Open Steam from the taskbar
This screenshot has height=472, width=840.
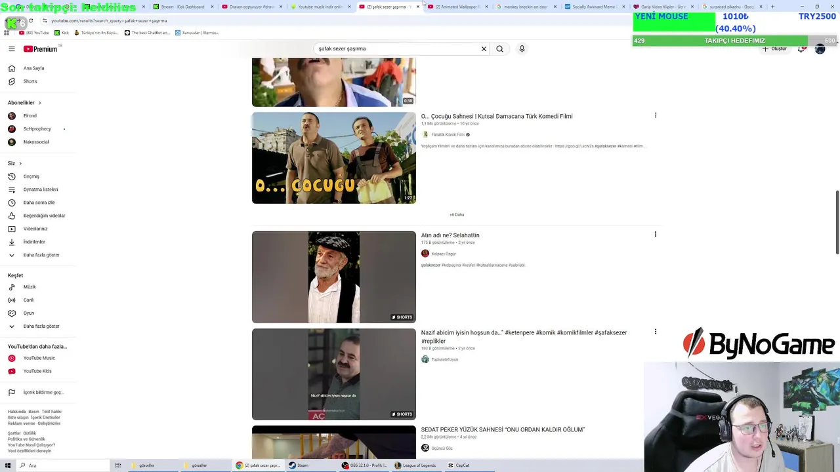[x=299, y=465]
